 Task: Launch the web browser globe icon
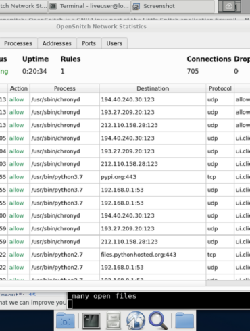[136, 321]
